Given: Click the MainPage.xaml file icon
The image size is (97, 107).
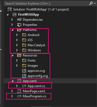Looking at the screenshot, I should click(x=19, y=91).
